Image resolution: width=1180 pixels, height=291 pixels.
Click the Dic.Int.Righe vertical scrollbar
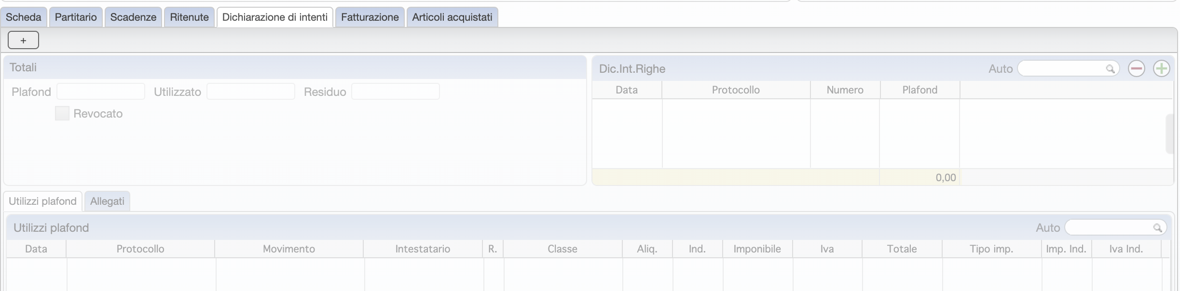(x=1169, y=134)
